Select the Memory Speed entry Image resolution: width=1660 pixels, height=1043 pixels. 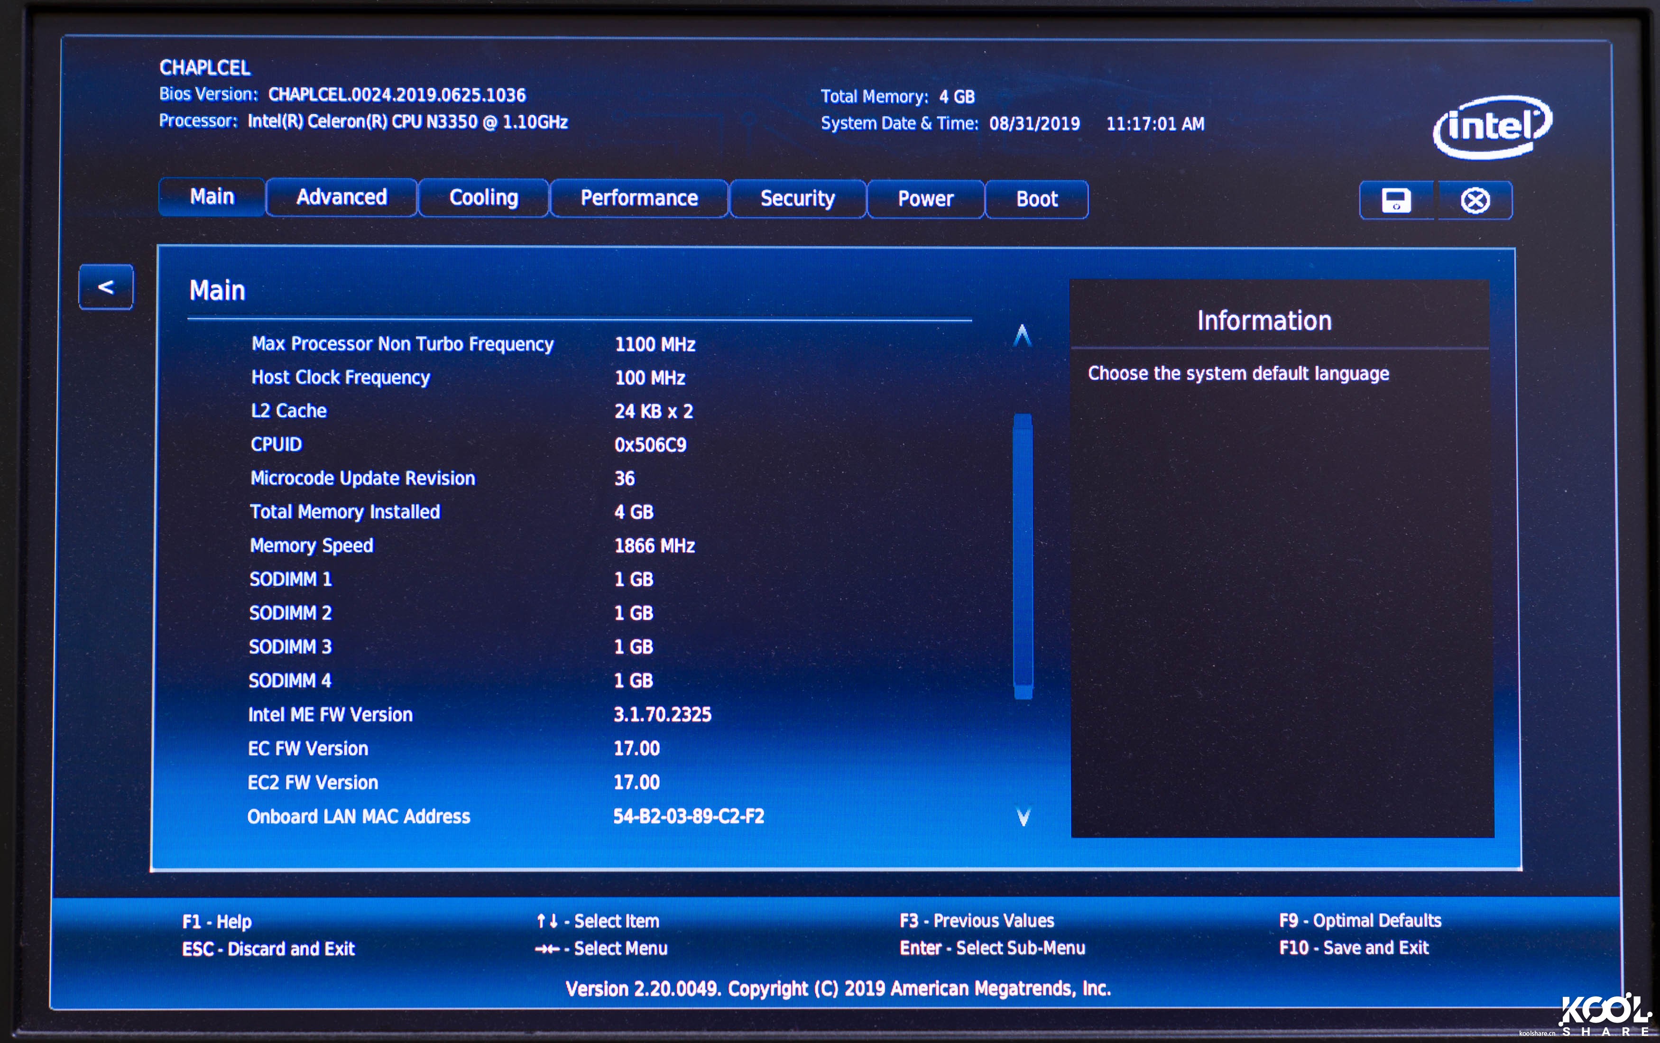click(312, 545)
